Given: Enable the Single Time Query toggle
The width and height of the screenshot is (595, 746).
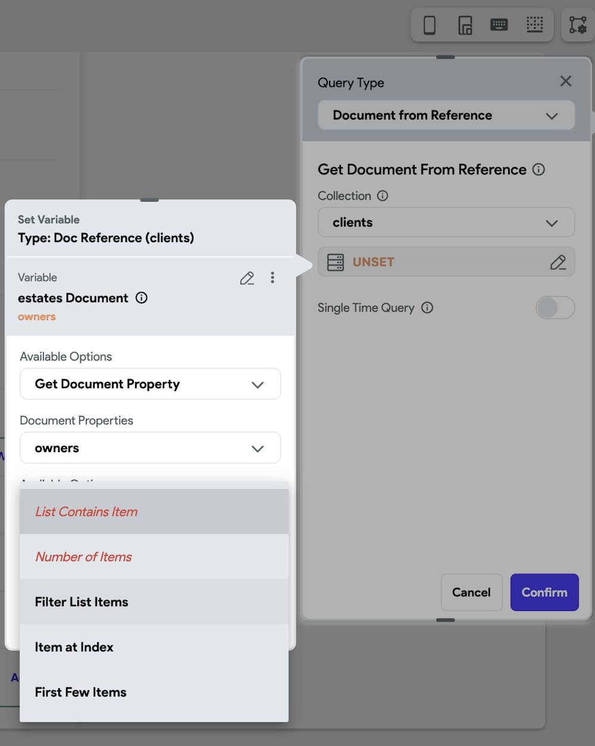Looking at the screenshot, I should [555, 308].
